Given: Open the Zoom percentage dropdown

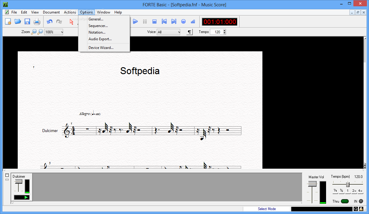Looking at the screenshot, I should tap(53, 32).
